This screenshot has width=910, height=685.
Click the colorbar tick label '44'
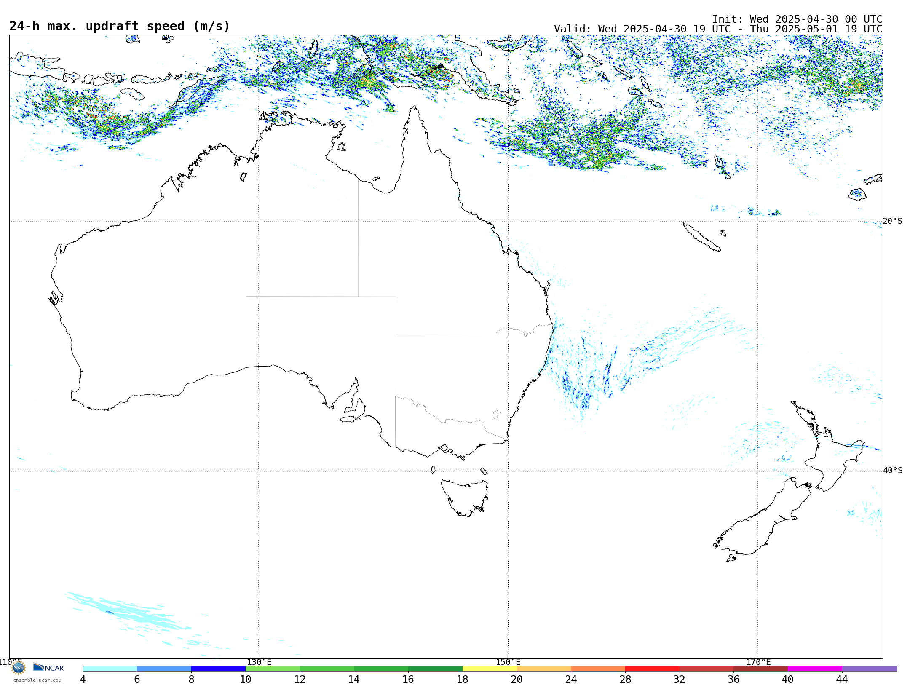(x=842, y=679)
